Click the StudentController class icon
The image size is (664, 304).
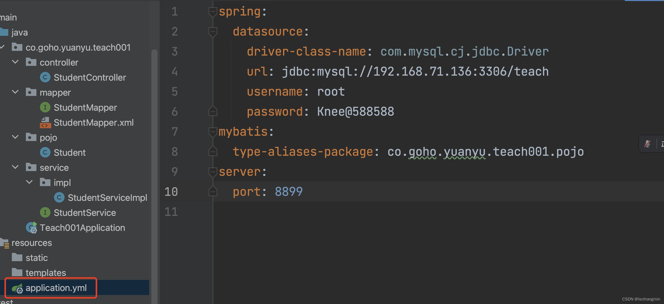point(45,77)
